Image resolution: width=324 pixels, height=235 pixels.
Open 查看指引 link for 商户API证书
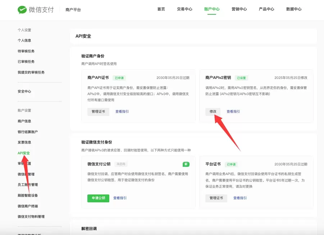(122, 112)
